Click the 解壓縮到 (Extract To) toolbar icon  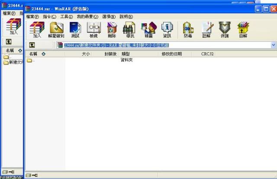(56, 29)
